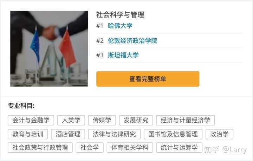253x161 pixels.
Task: Click the 政治学 subject tag
Action: (219, 134)
